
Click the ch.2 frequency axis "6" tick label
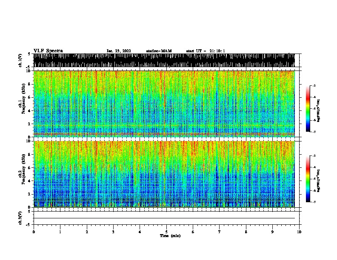pyautogui.click(x=29, y=167)
